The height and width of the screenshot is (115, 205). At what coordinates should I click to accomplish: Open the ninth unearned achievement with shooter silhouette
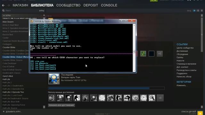point(119,98)
